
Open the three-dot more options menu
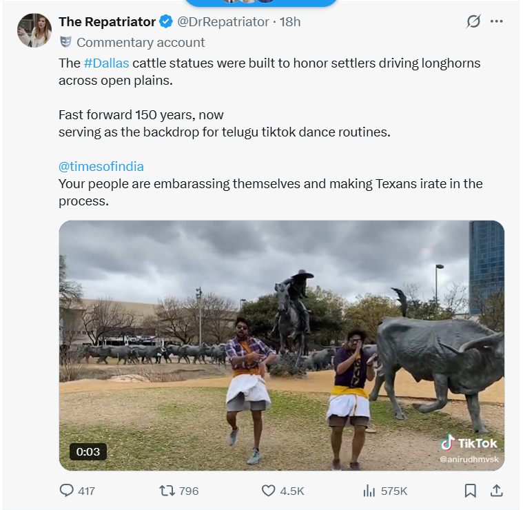click(496, 21)
